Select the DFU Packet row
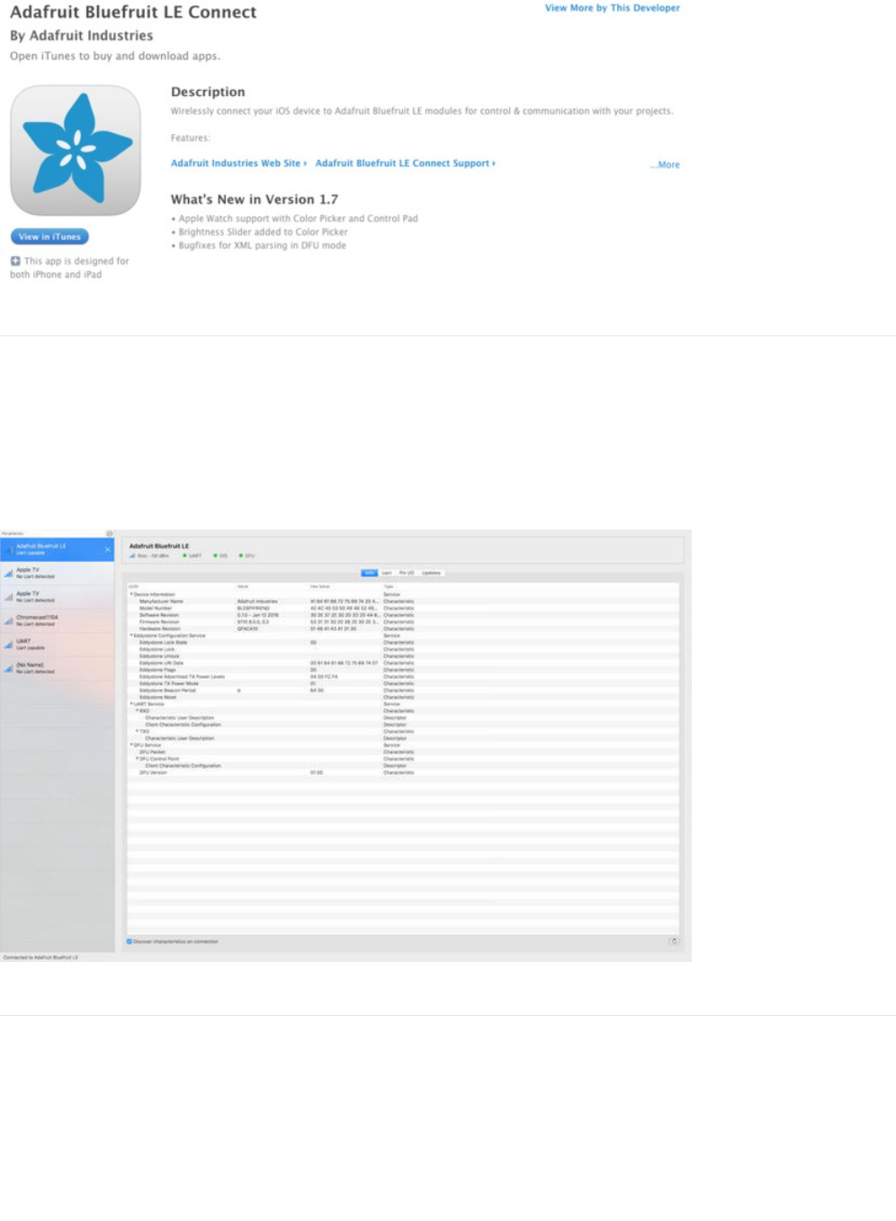The height and width of the screenshot is (1221, 896). (403, 752)
